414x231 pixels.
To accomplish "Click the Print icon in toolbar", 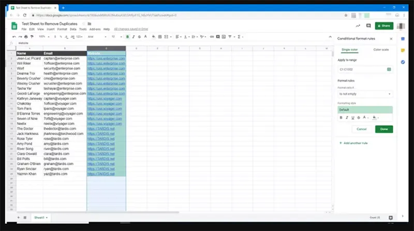I will click(x=26, y=37).
